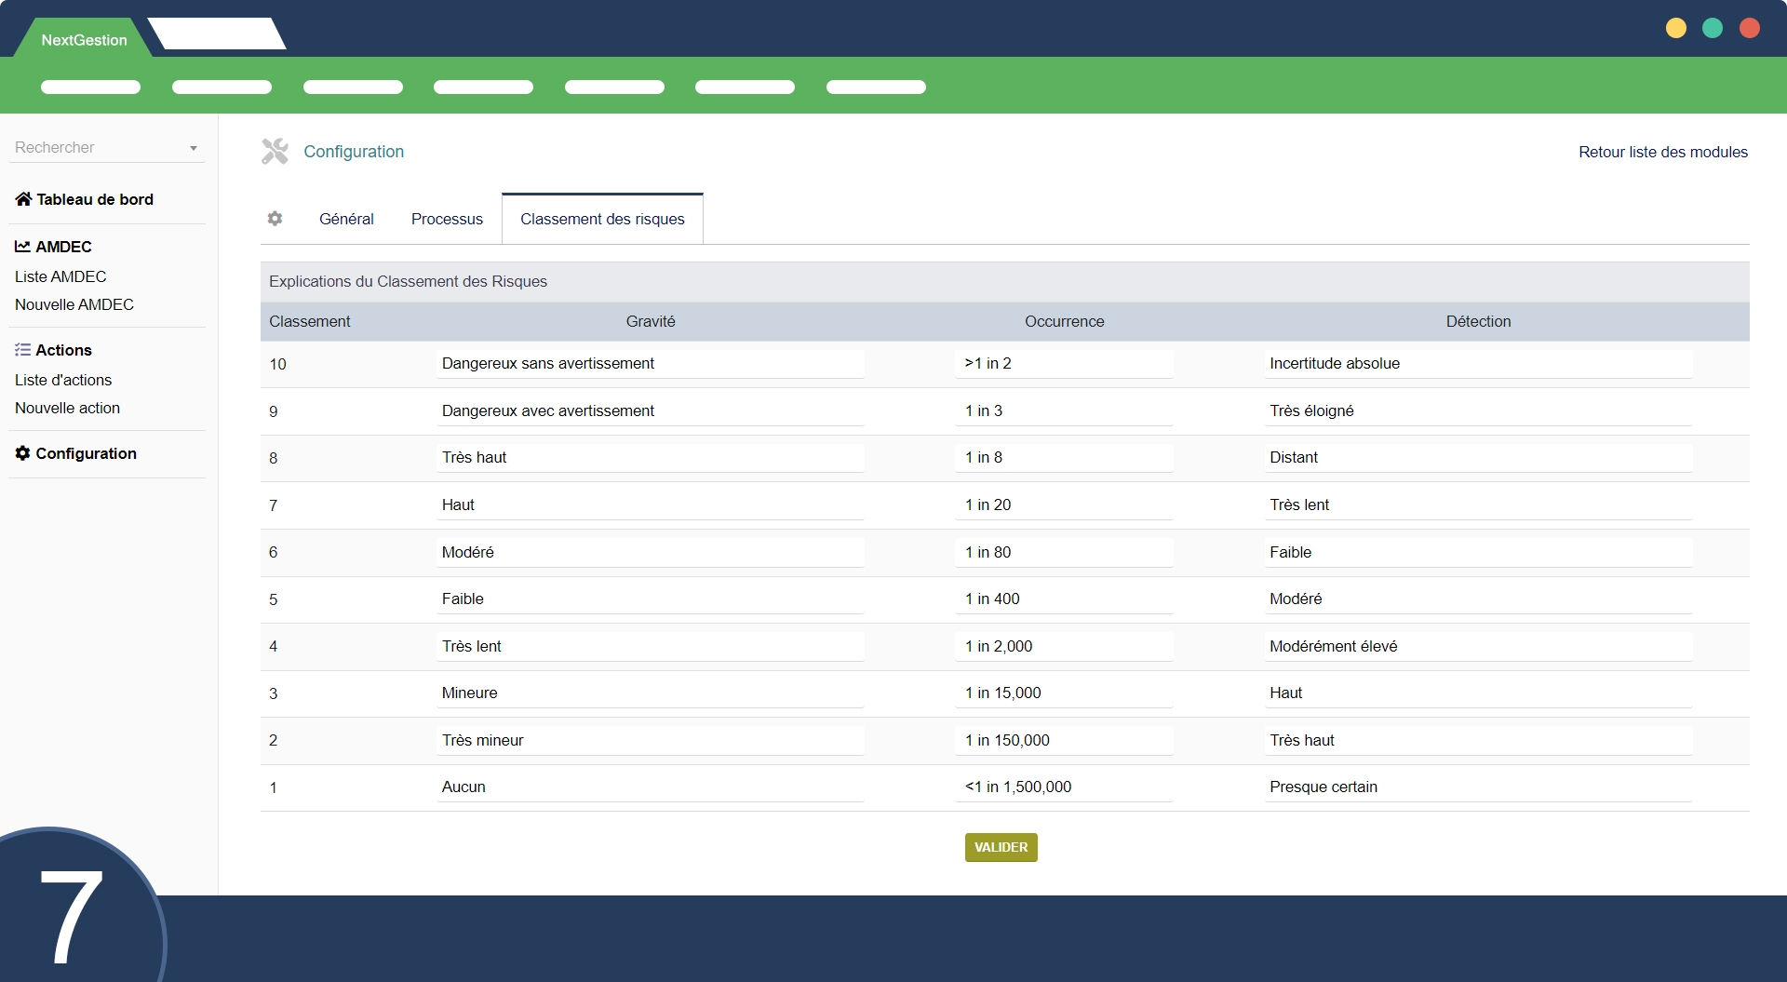
Task: Click the house icon beside Tableau de bord
Action: tap(23, 199)
